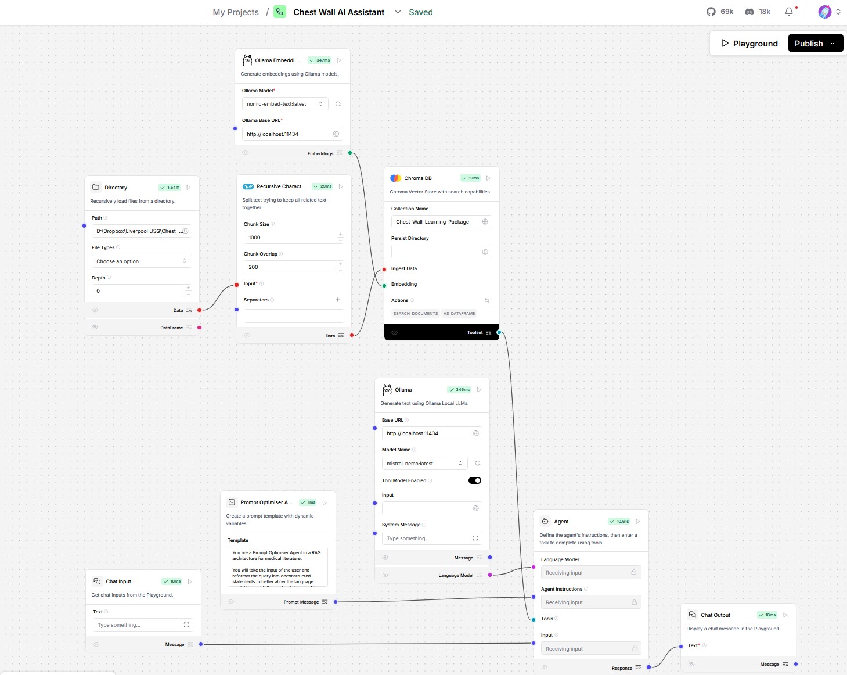
Task: Open the GitHub star count icon
Action: point(711,12)
